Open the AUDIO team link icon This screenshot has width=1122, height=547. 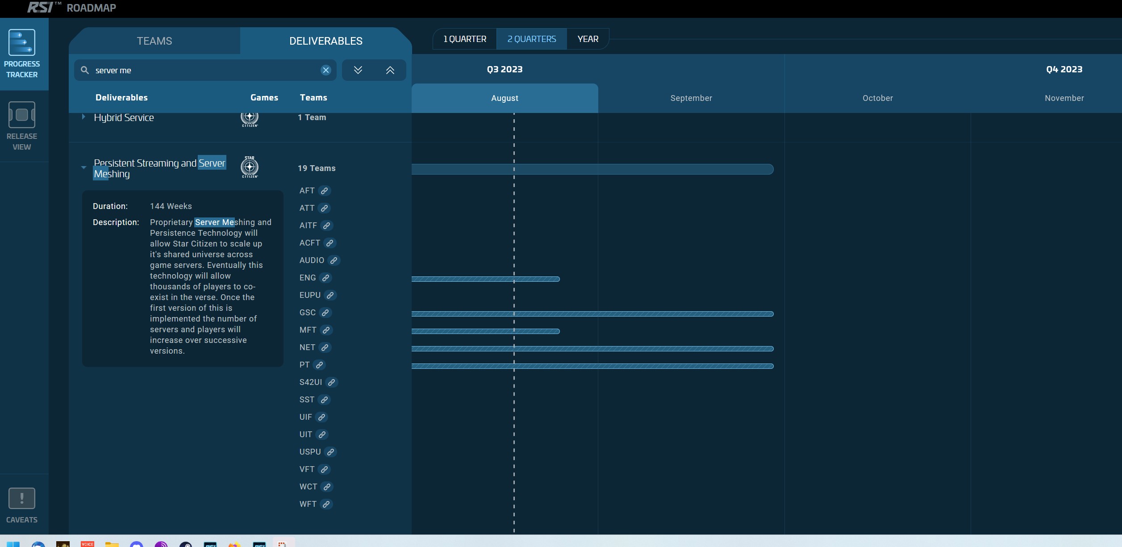(334, 260)
